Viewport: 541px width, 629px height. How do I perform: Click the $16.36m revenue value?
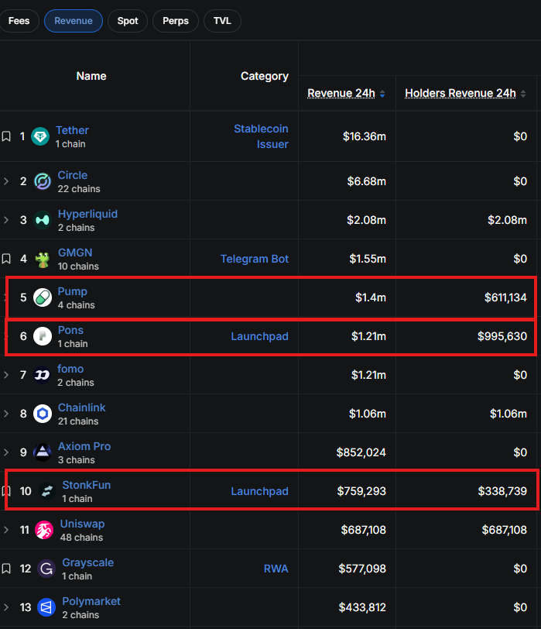click(x=365, y=136)
